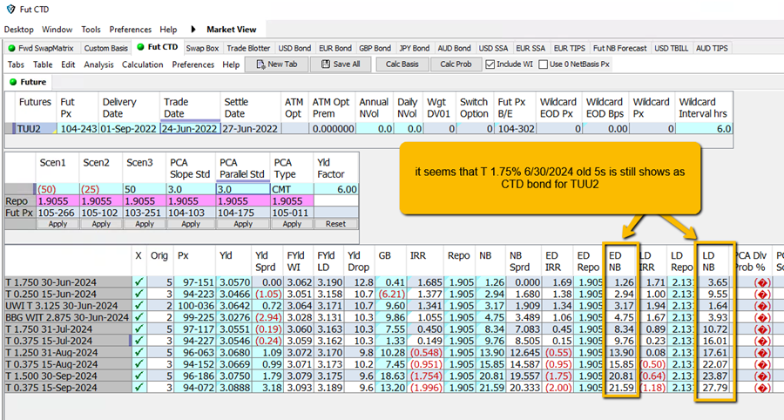Click the green dot on the Future tab
784x420 pixels.
(x=12, y=82)
